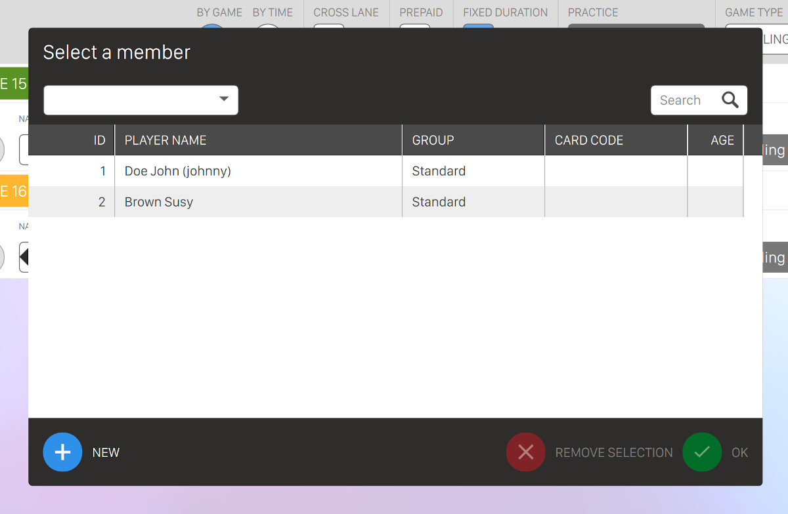Click the red X remove selection icon
This screenshot has width=788, height=514.
tap(525, 452)
